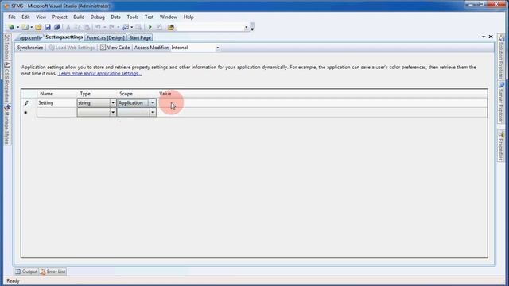Open the Data menu
Viewport: 509px width, 286px height.
pyautogui.click(x=115, y=17)
